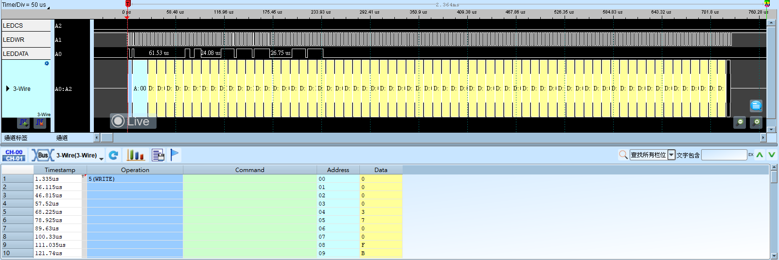Select timestamp 46.815us in row 3
779x260 pixels.
pyautogui.click(x=57, y=195)
